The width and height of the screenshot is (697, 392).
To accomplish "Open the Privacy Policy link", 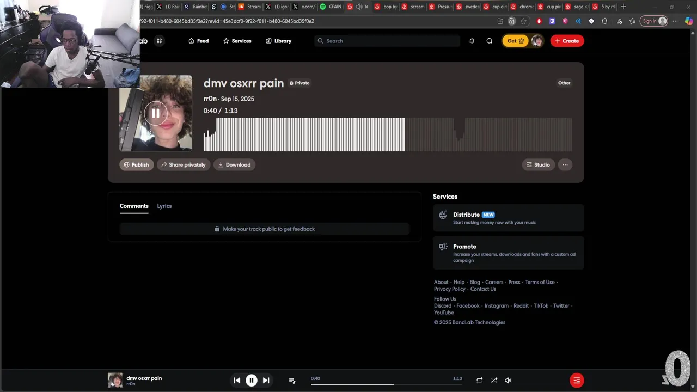I will [450, 289].
